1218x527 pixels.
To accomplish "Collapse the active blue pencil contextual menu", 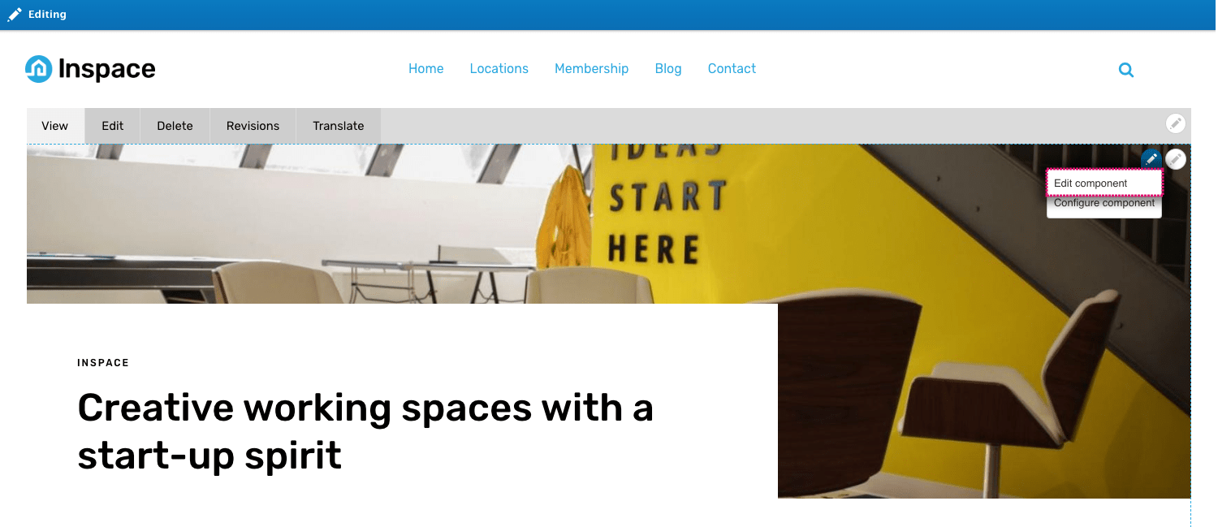I will [x=1151, y=159].
